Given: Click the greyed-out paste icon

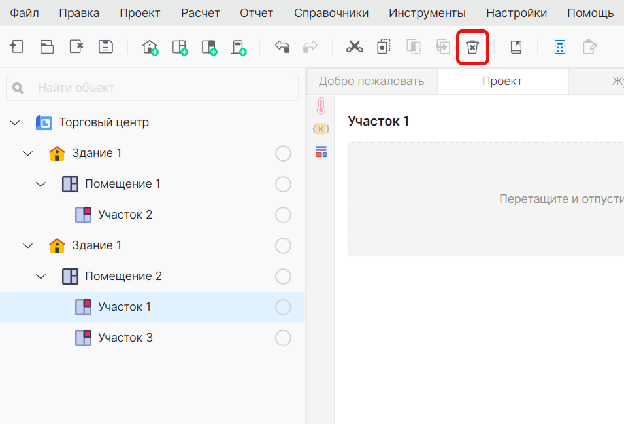Looking at the screenshot, I should (414, 46).
